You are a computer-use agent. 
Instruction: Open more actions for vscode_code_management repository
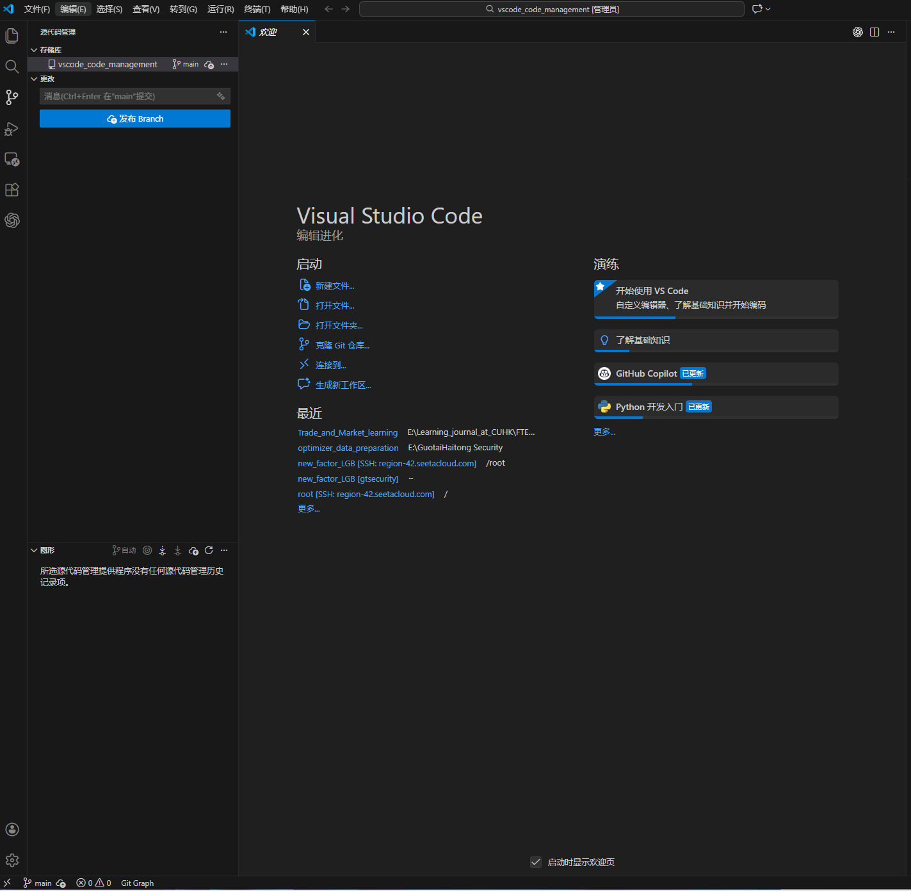(224, 65)
